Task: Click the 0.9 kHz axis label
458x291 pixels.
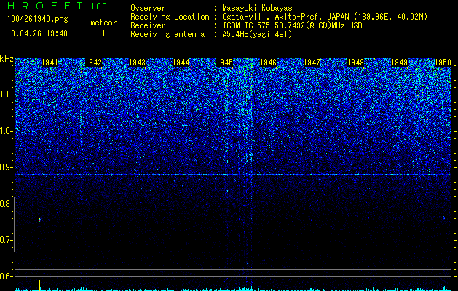Action: (x=5, y=167)
